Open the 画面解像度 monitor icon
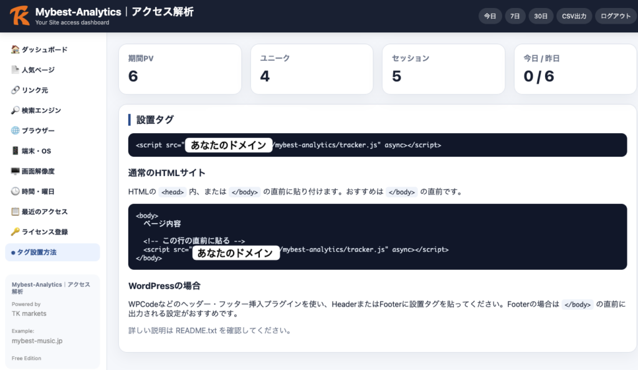Viewport: 638px width, 370px height. 15,171
